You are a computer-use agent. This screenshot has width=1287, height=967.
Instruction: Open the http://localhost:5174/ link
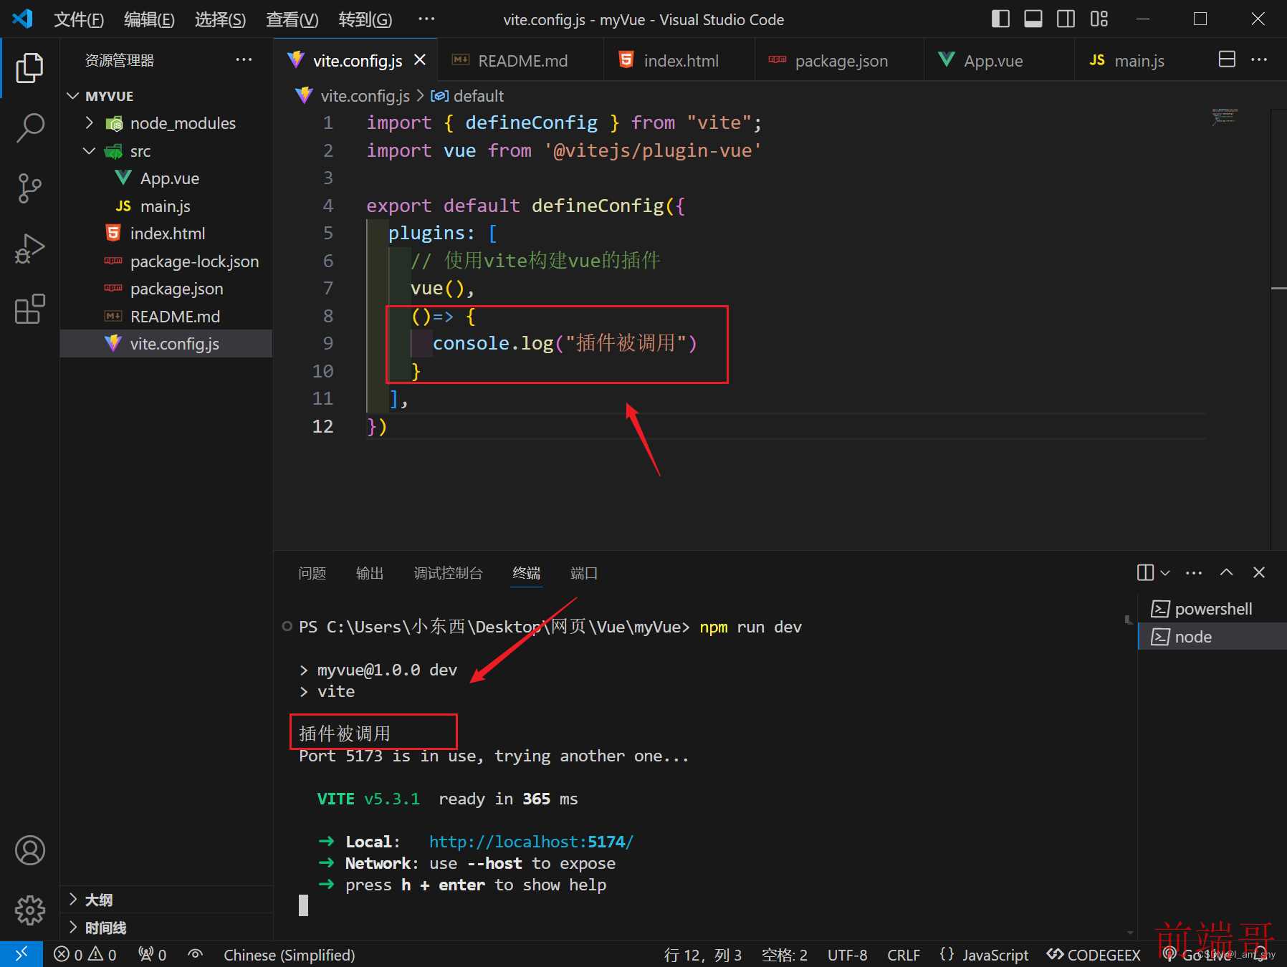(x=531, y=842)
